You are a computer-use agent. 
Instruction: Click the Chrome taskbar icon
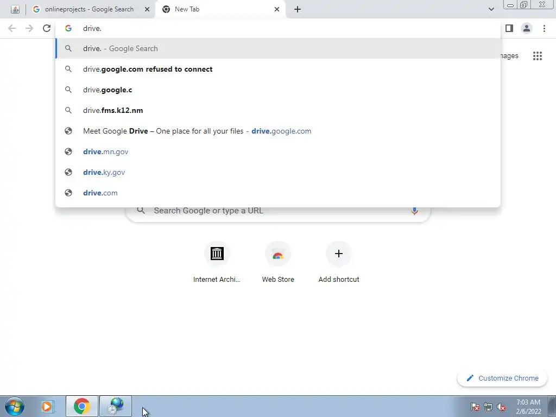coord(82,406)
